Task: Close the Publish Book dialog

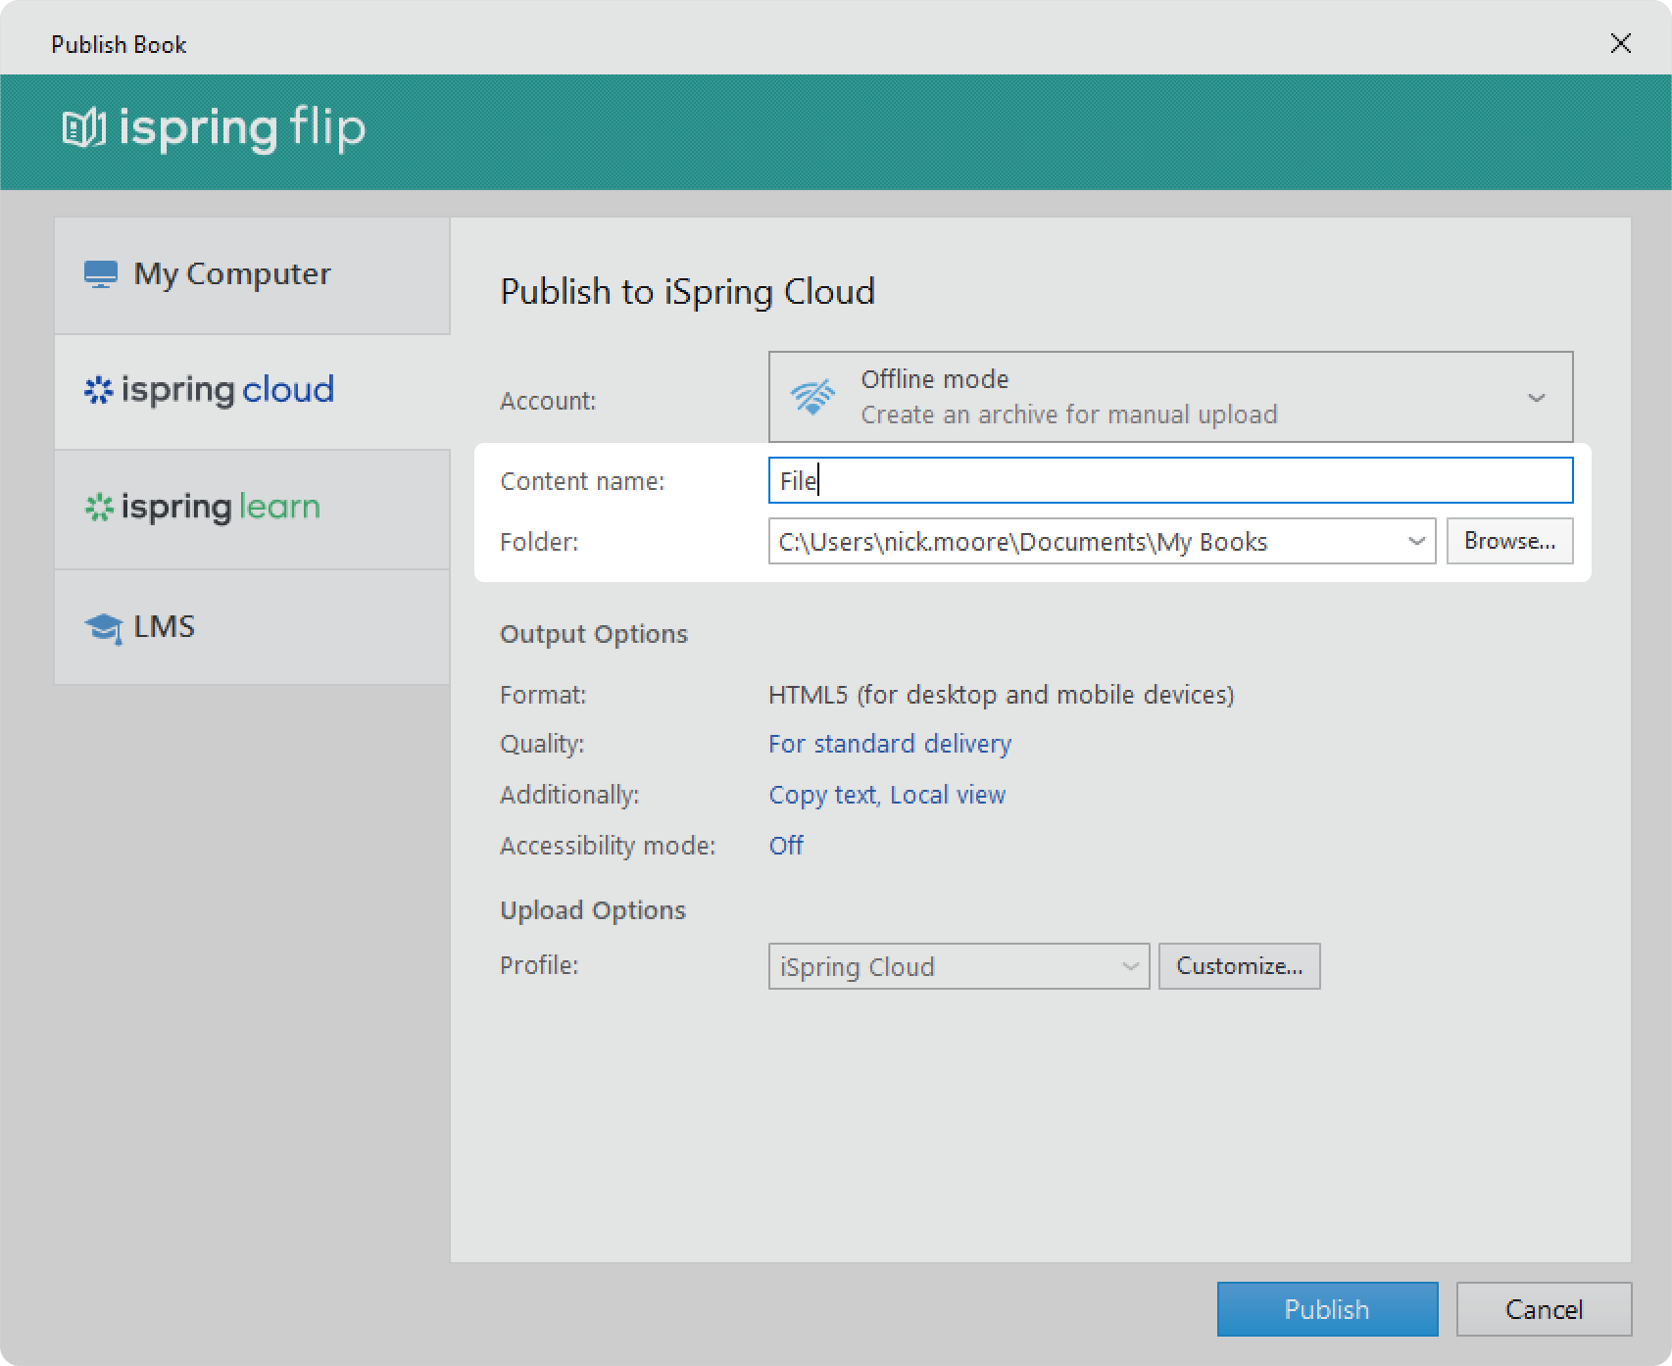Action: tap(1621, 43)
